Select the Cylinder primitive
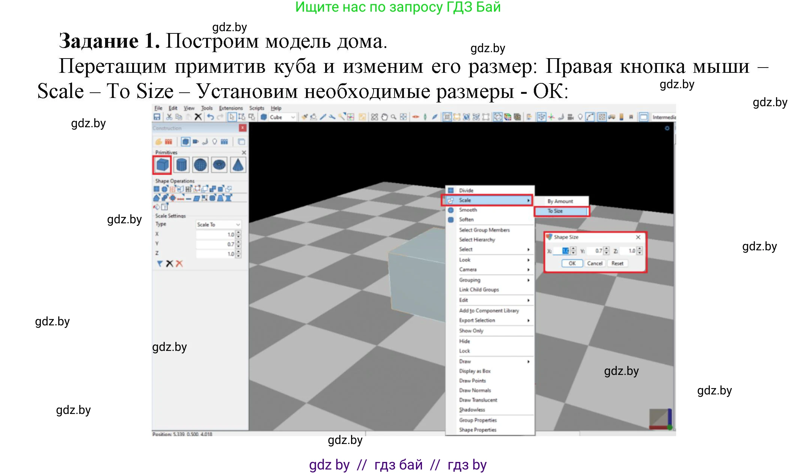797x474 pixels. [x=181, y=165]
